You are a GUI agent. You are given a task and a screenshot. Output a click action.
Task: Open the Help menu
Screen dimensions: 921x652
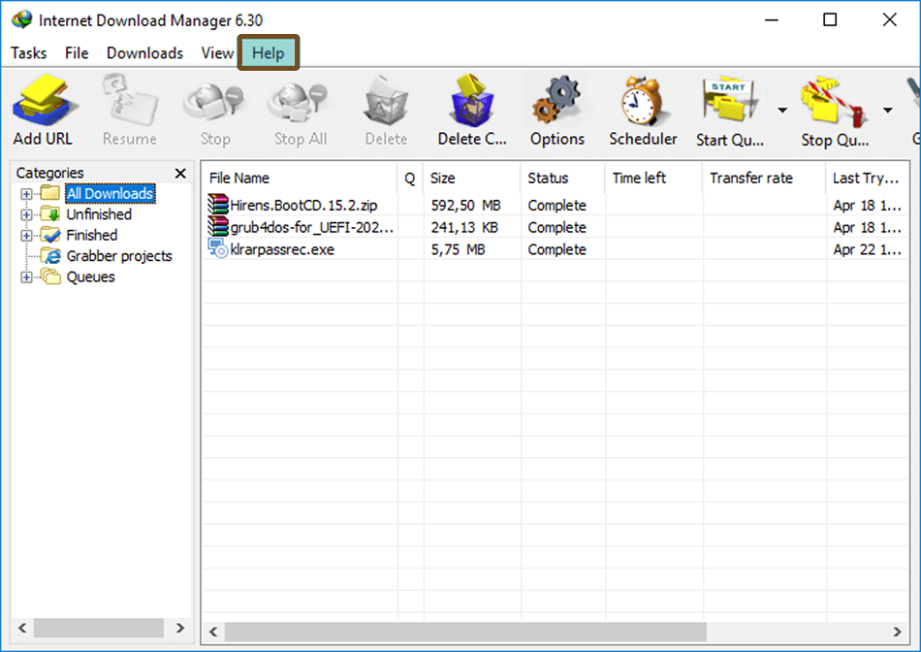point(268,53)
